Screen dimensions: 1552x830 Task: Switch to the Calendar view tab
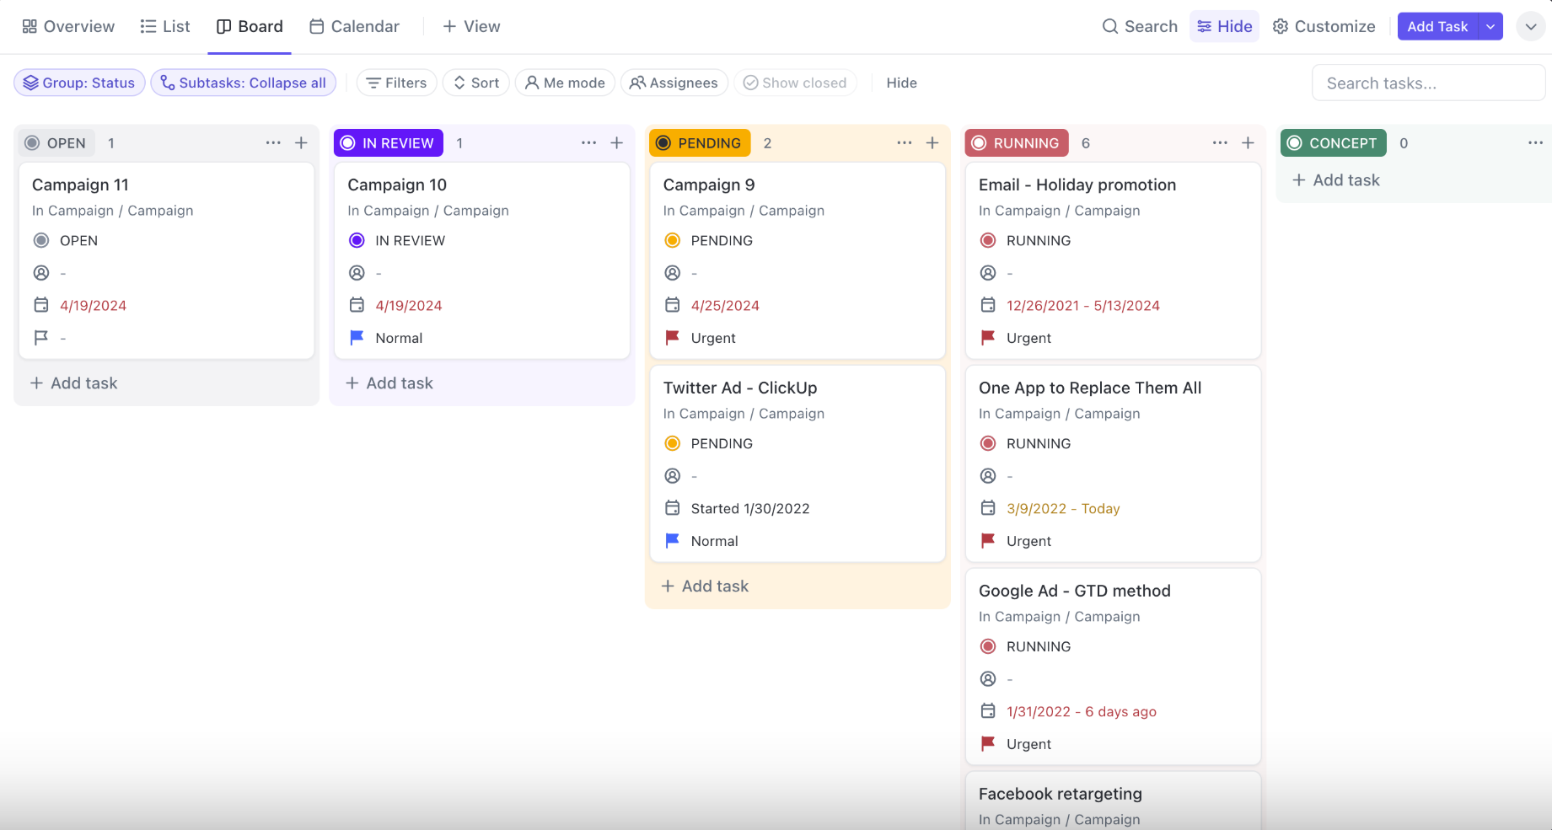pyautogui.click(x=354, y=27)
